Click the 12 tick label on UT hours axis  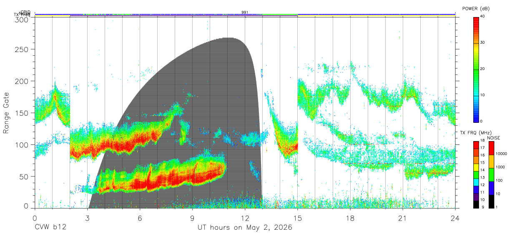[245, 218]
